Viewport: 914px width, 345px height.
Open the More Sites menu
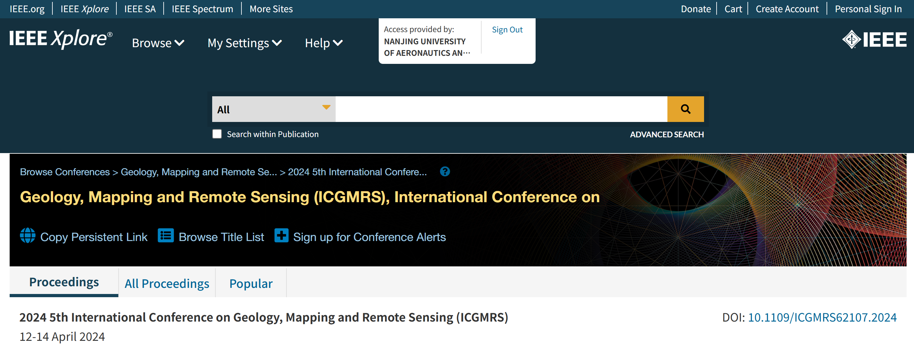pyautogui.click(x=271, y=9)
